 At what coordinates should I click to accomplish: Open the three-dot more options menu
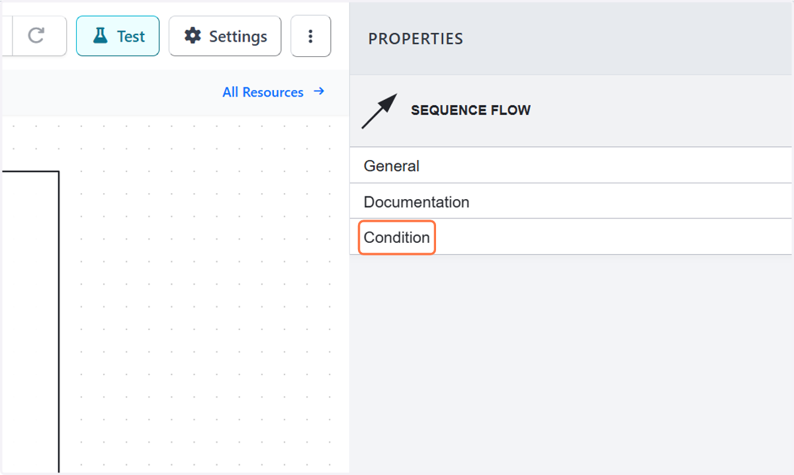pyautogui.click(x=310, y=36)
